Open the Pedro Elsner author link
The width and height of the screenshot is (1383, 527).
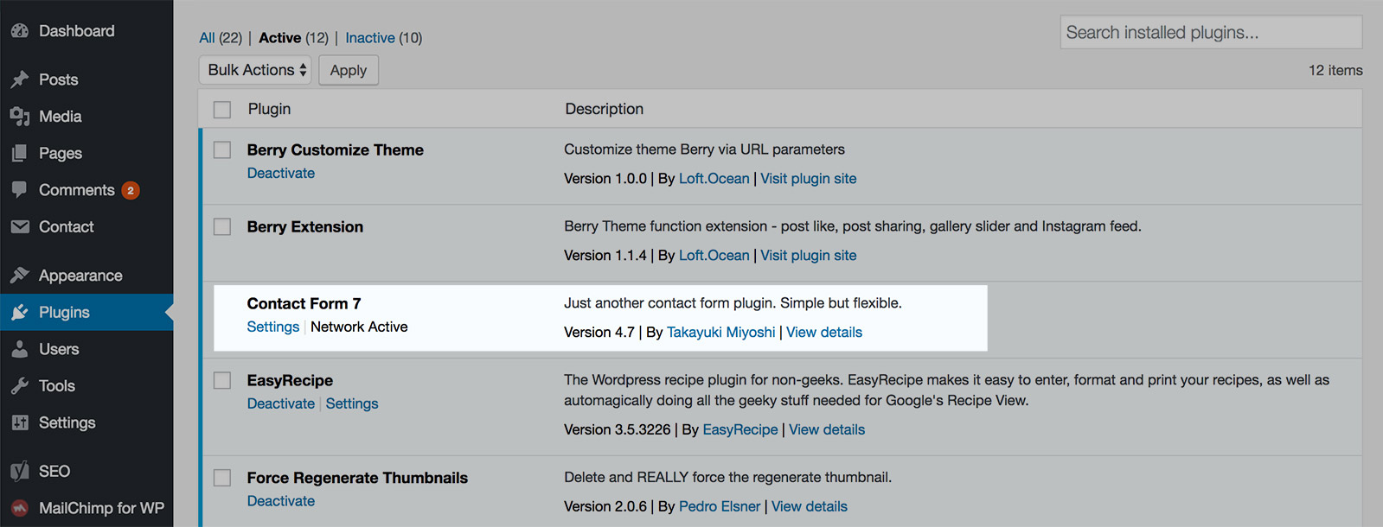coord(720,507)
